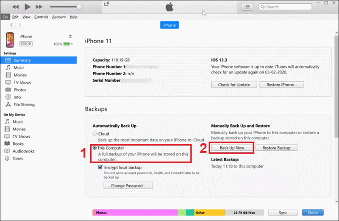Toggle the list view icon button
The image size is (339, 221).
click(x=247, y=7)
